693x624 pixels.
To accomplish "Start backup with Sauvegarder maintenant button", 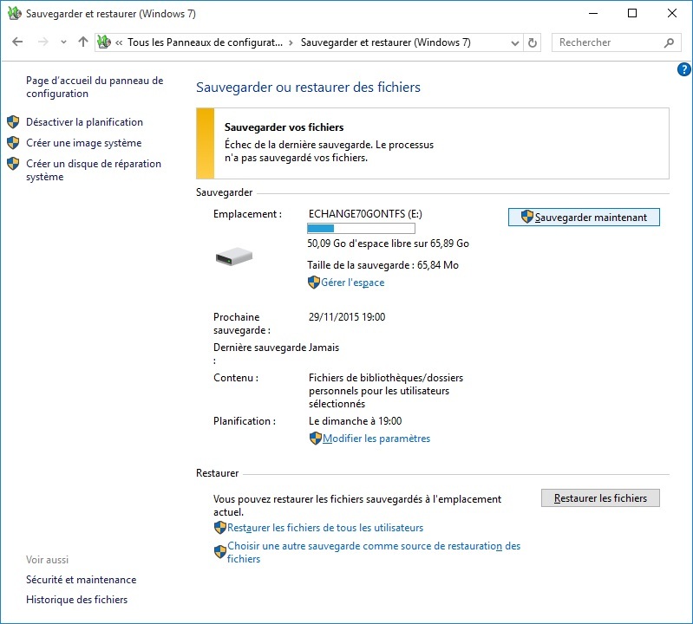I will [x=584, y=218].
